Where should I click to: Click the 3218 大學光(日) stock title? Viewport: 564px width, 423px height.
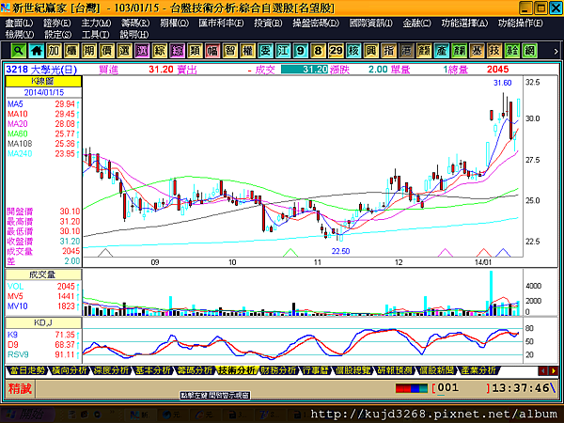click(x=41, y=70)
